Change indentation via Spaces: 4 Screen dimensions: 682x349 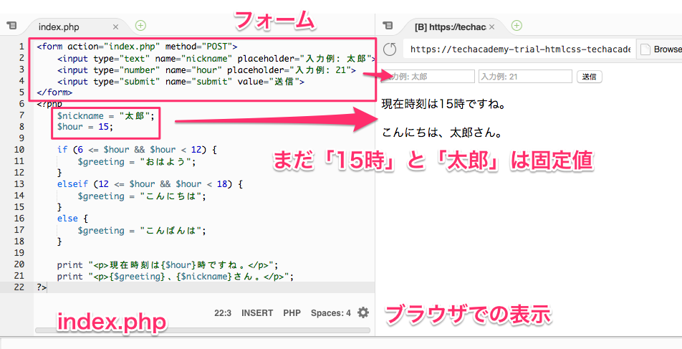[x=330, y=313]
